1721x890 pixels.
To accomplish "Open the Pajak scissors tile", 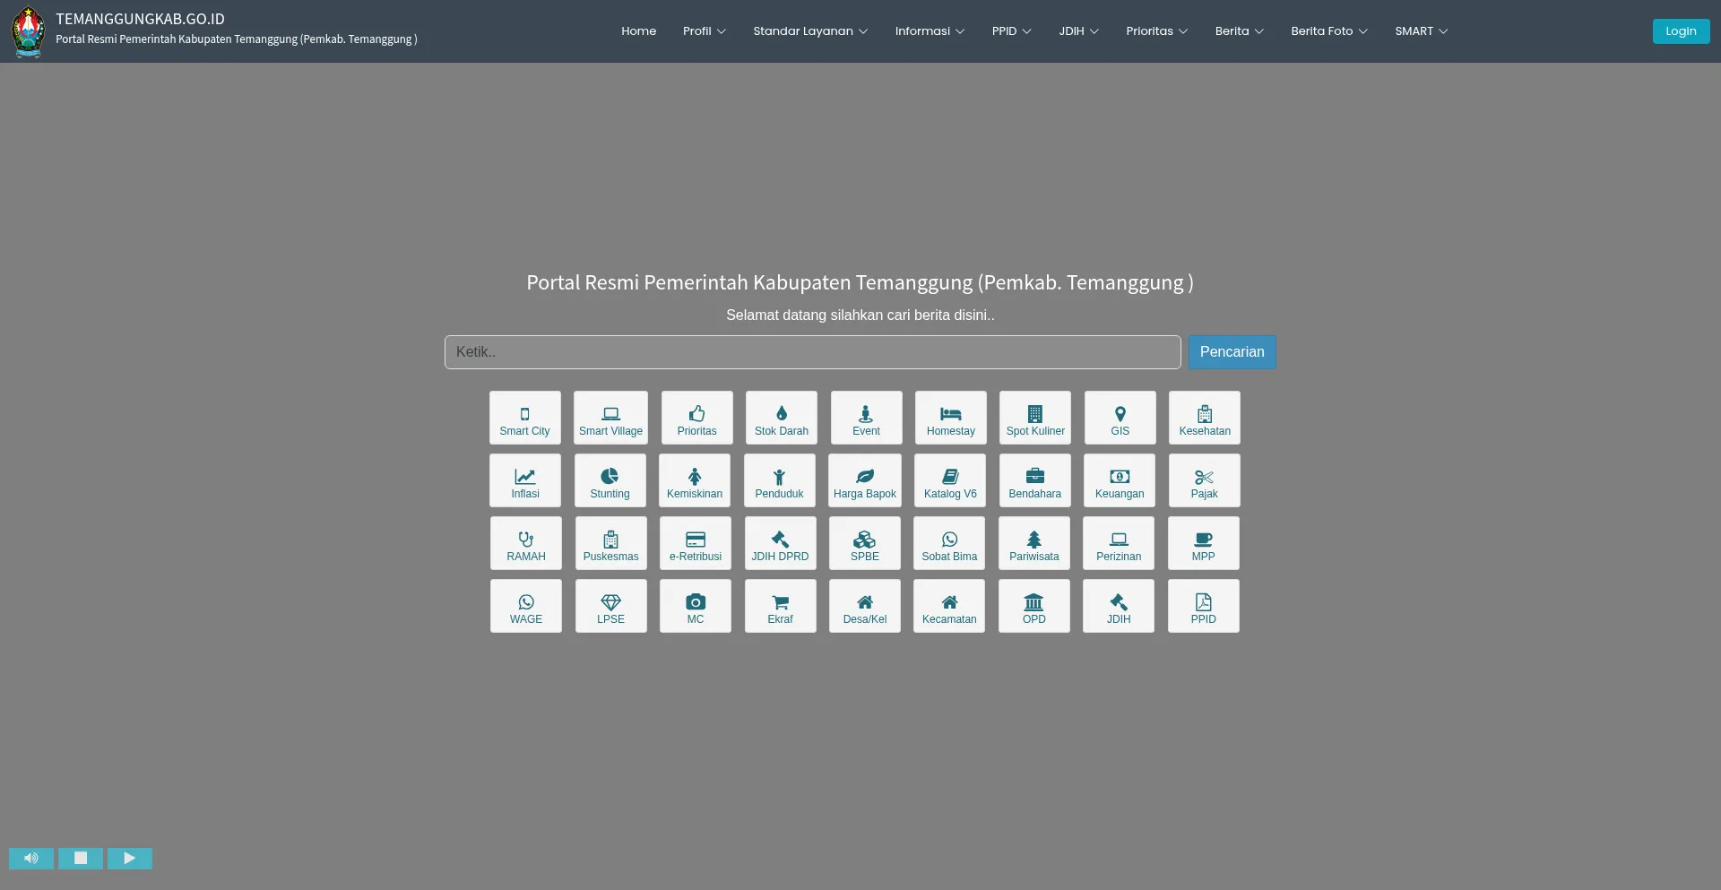I will click(x=1204, y=480).
